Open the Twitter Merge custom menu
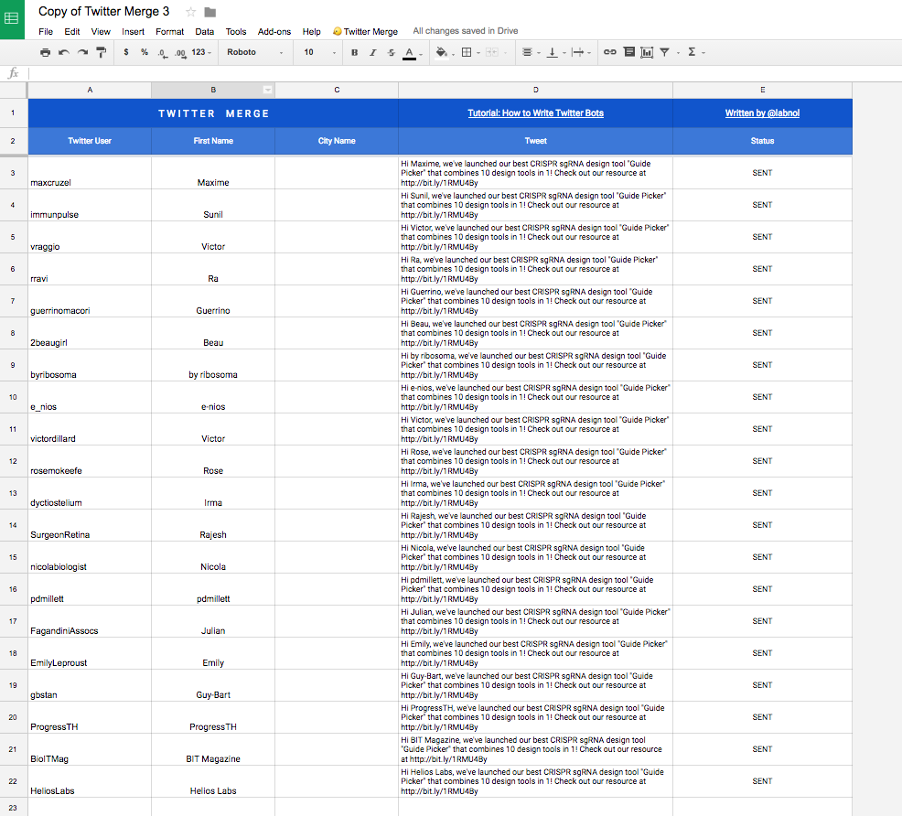 [365, 32]
